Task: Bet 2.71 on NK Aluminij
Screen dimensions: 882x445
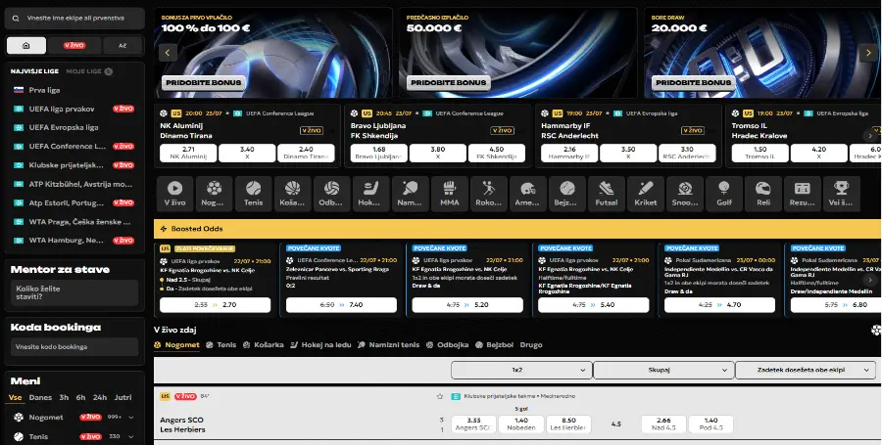Action: (188, 154)
